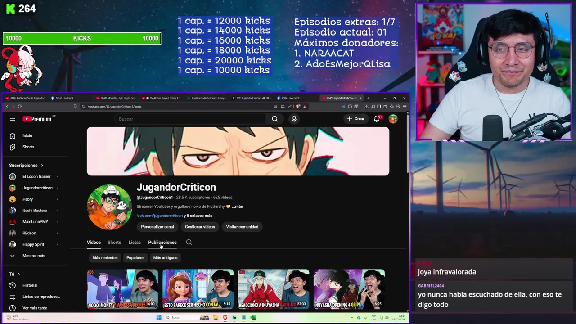Open Shorts in the left sidebar
This screenshot has width=576, height=324.
pyautogui.click(x=28, y=147)
